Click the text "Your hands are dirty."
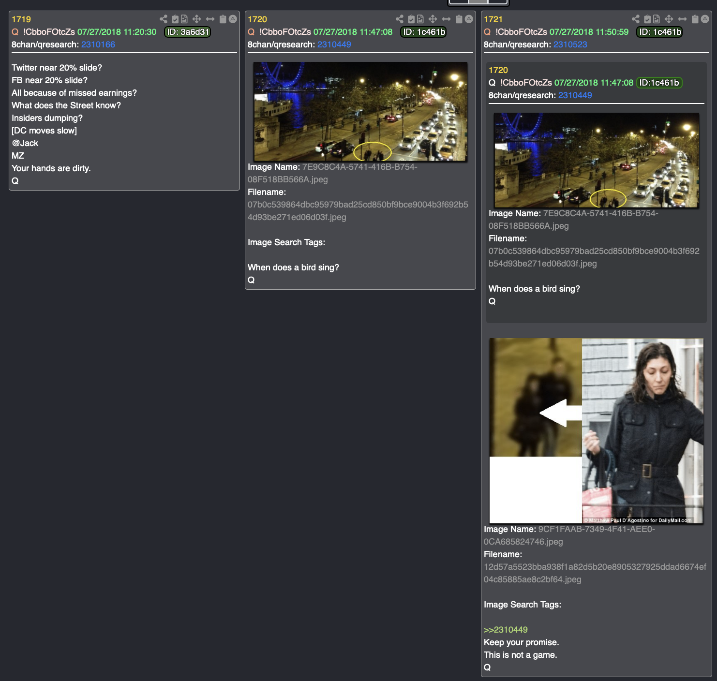The width and height of the screenshot is (717, 681). 51,168
